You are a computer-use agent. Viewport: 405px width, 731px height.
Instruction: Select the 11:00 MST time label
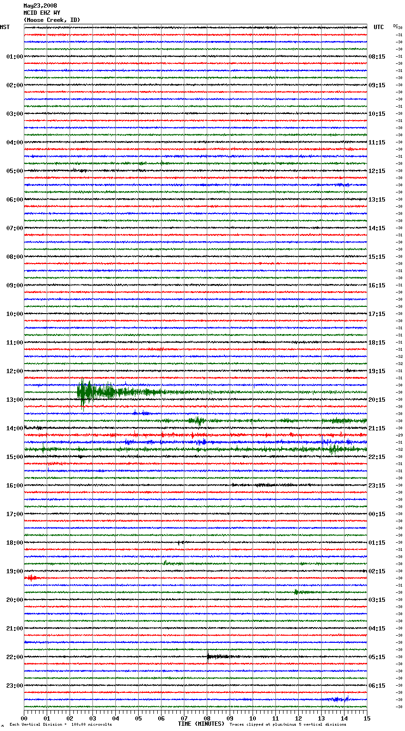coord(15,343)
